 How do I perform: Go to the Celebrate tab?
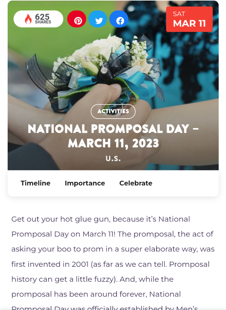[x=136, y=183]
